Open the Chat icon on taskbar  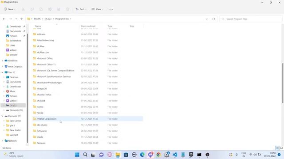tap(102, 155)
